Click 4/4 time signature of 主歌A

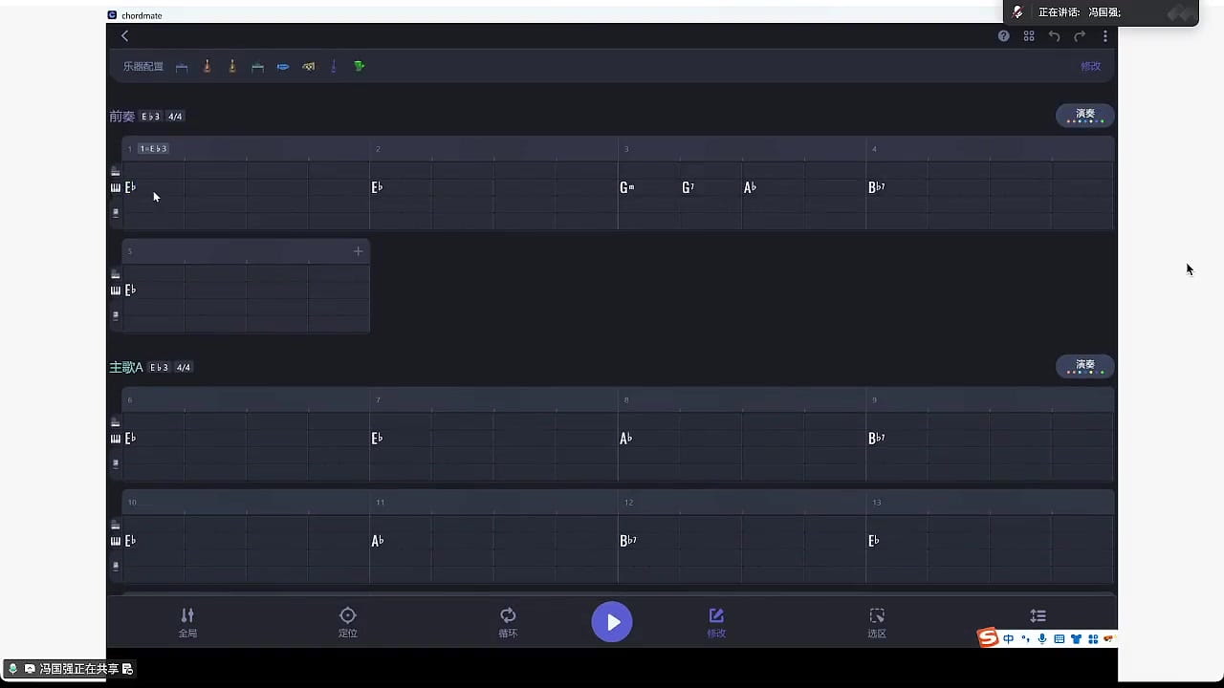(184, 368)
